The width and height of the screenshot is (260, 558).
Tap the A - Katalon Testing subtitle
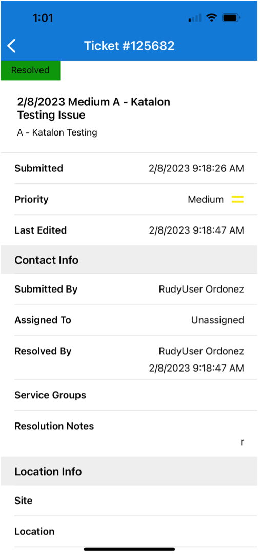tap(57, 133)
